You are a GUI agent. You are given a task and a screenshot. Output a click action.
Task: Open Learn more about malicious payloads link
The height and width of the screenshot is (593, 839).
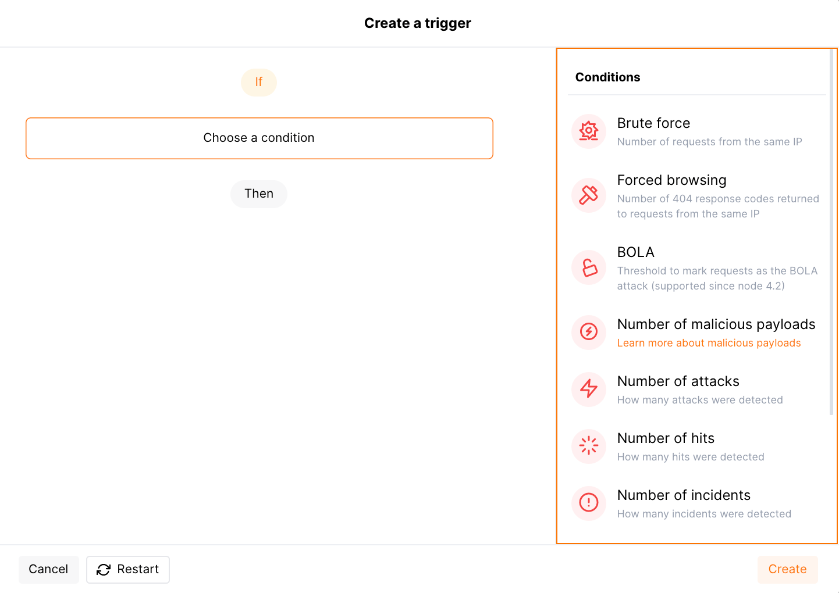pyautogui.click(x=709, y=343)
